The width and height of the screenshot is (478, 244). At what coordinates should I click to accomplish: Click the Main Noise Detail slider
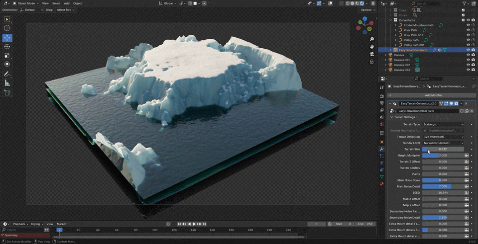[x=443, y=186]
